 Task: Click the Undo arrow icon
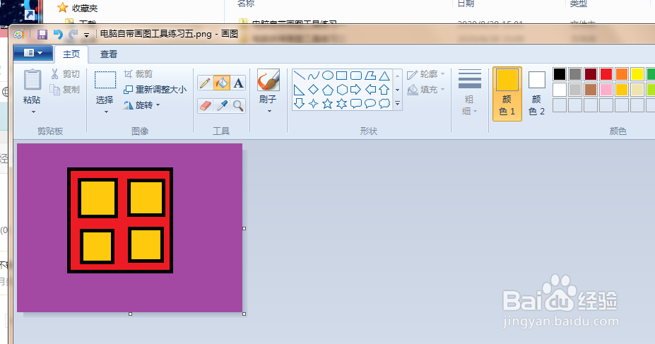click(x=58, y=34)
